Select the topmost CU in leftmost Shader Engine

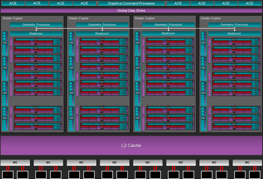coord(38,42)
